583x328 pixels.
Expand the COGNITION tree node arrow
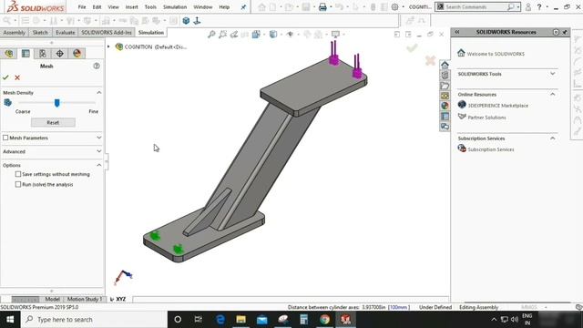click(x=108, y=46)
